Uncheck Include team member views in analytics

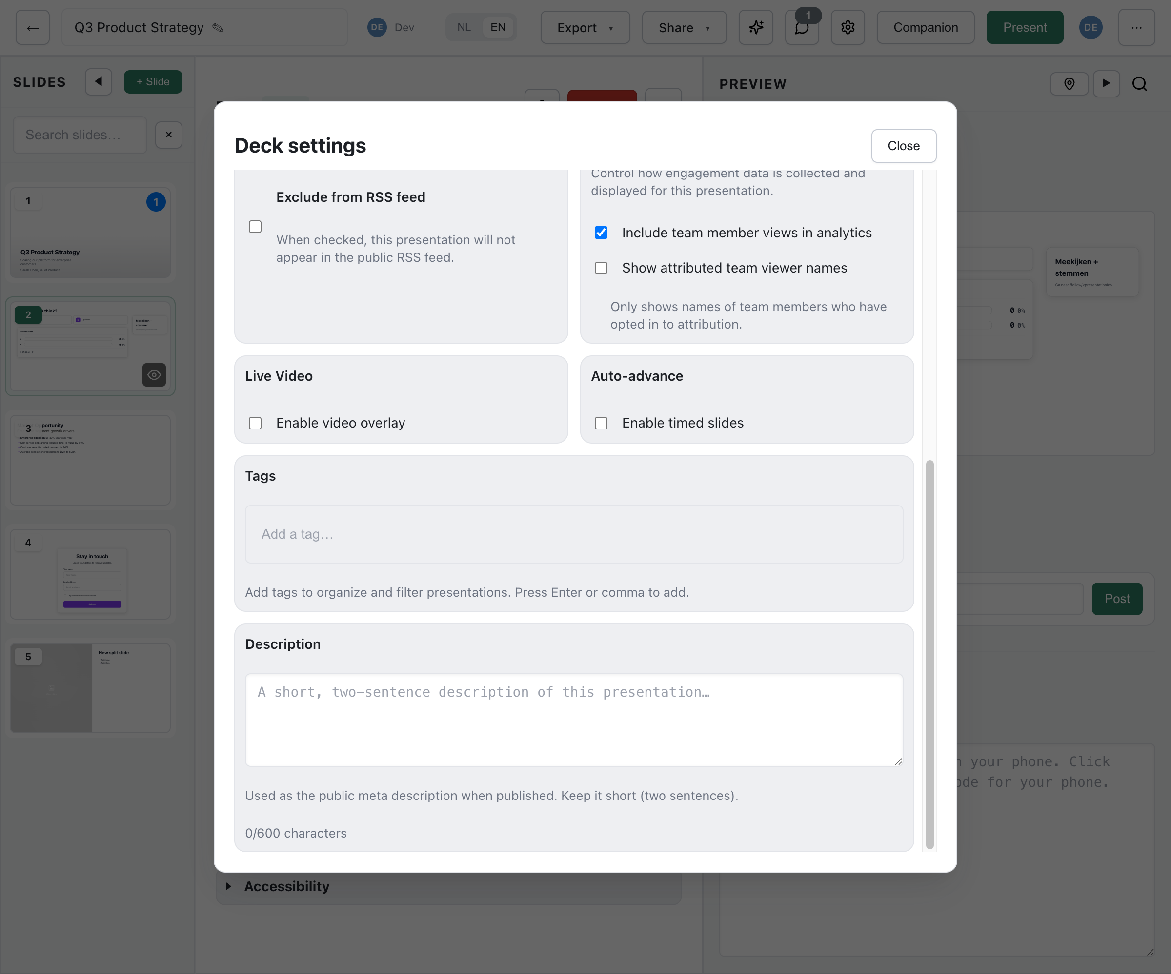601,233
